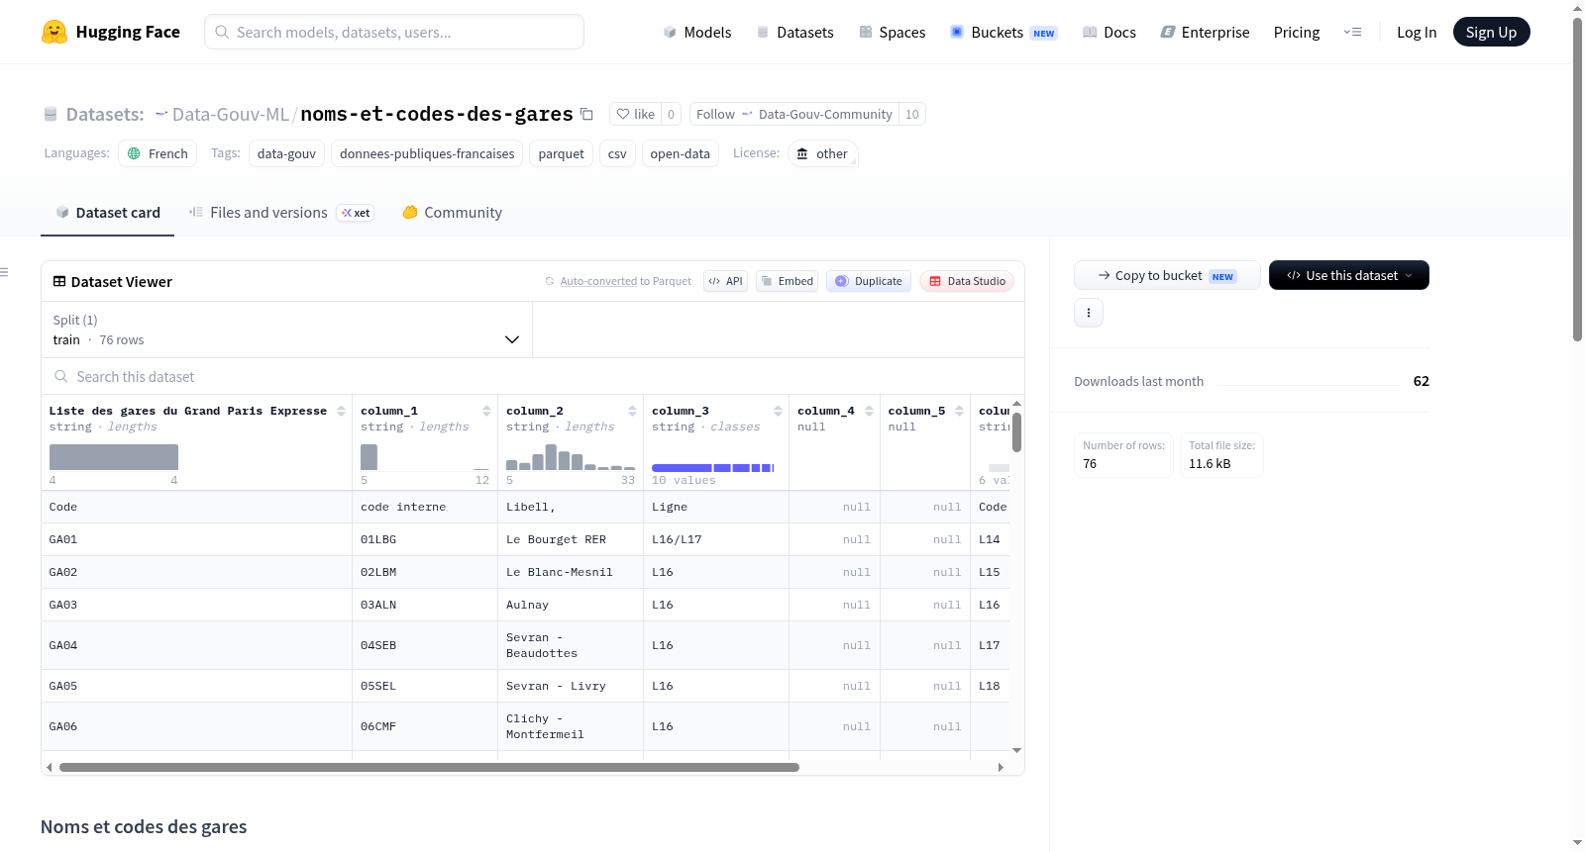Copy dataset to bucket
Screen dimensions: 1585x852
click(1167, 275)
